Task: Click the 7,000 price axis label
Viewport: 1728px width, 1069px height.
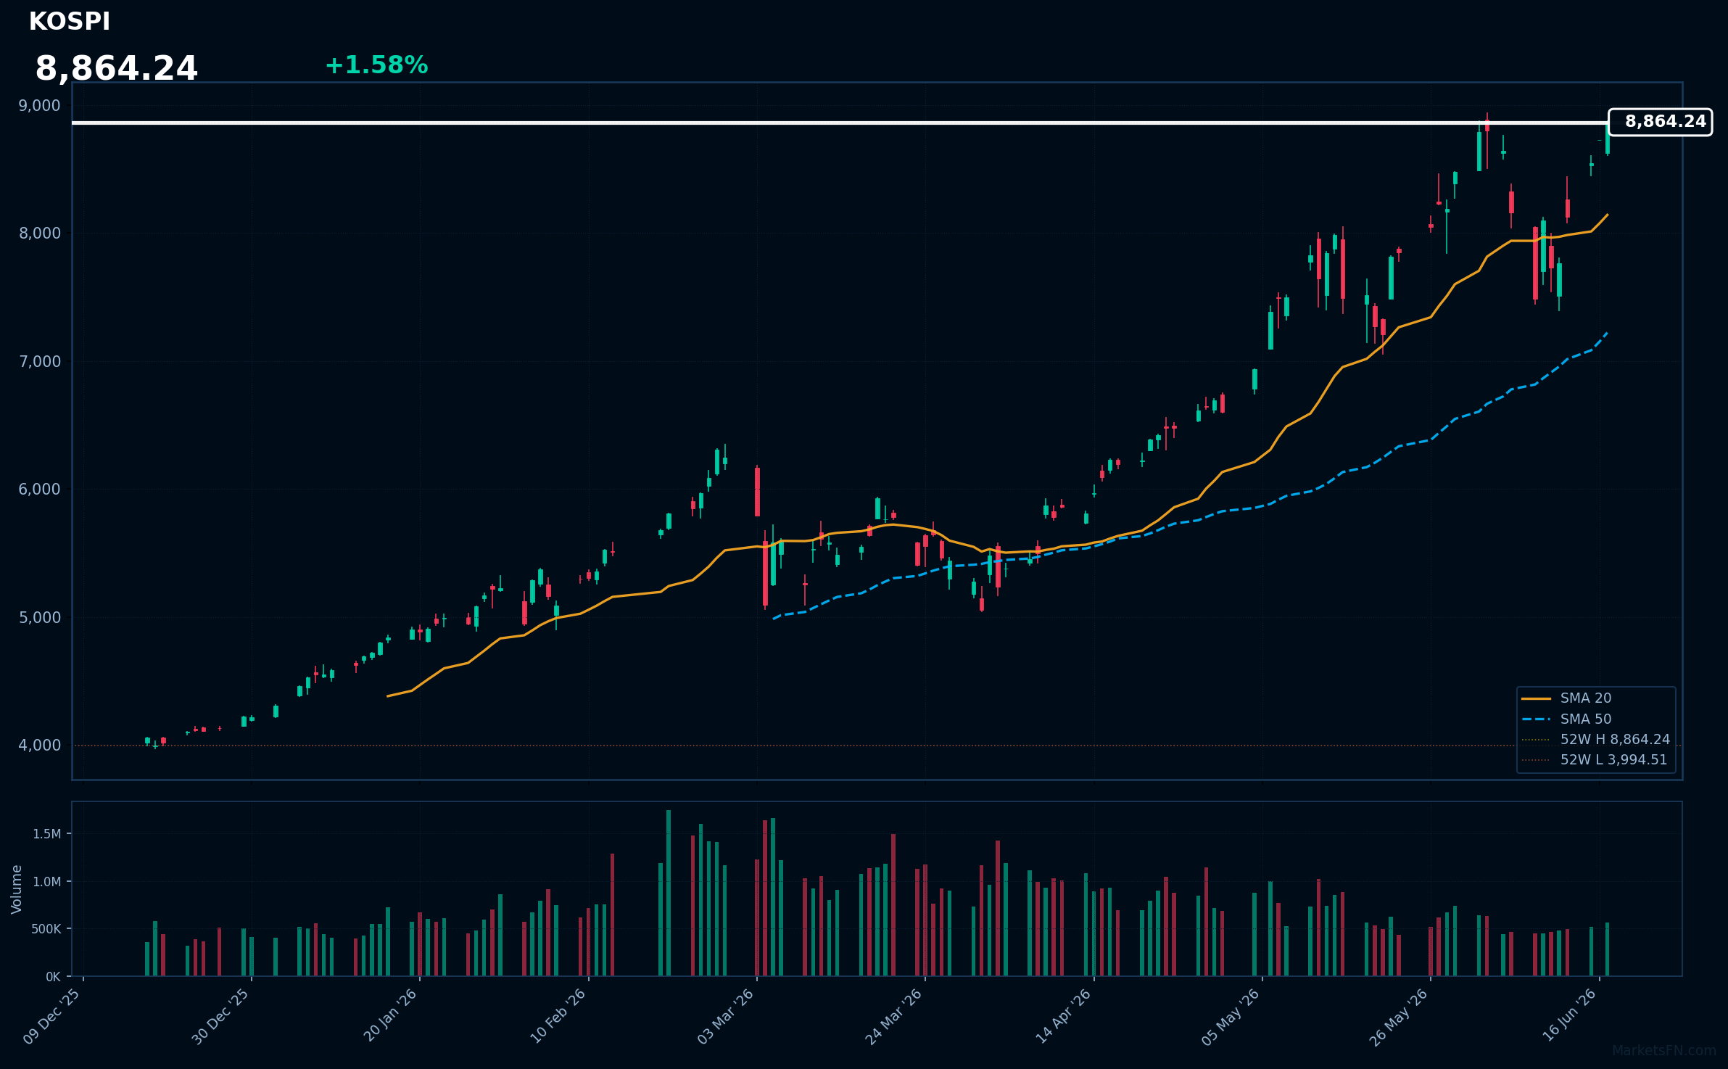Action: pyautogui.click(x=40, y=362)
